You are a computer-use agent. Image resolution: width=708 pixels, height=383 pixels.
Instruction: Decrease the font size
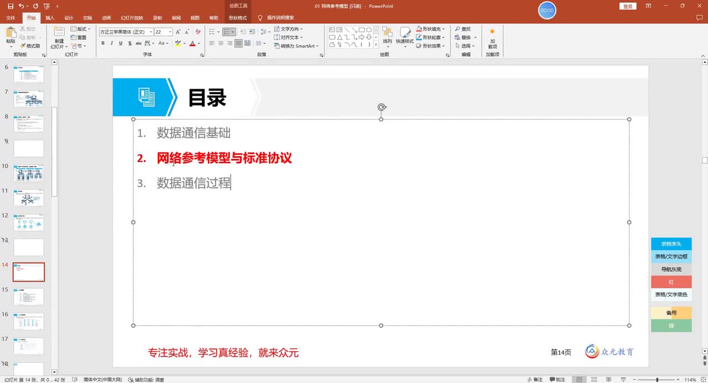pyautogui.click(x=186, y=32)
